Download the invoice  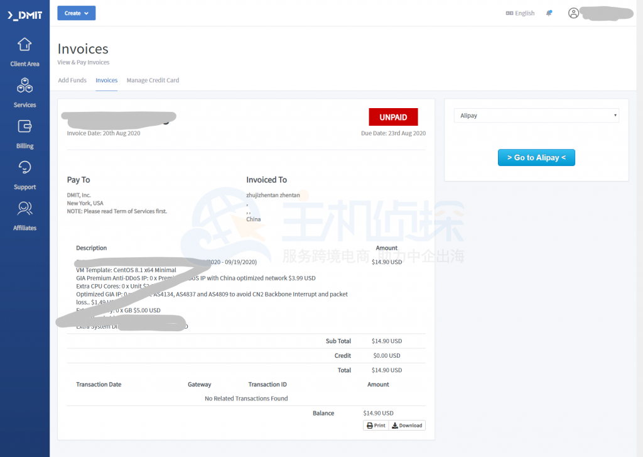tap(407, 426)
